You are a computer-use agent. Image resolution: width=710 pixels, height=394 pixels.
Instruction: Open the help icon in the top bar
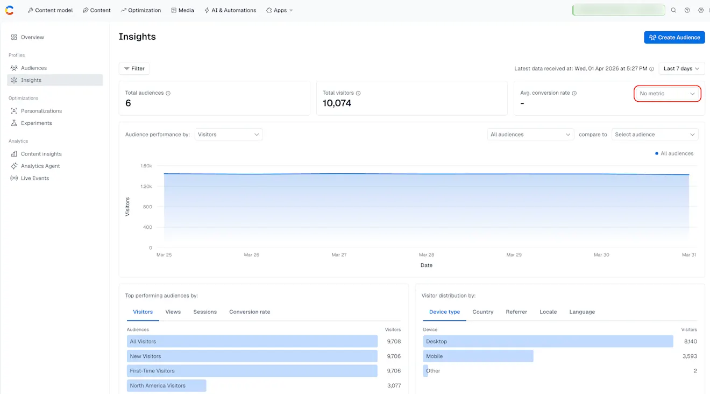(687, 10)
